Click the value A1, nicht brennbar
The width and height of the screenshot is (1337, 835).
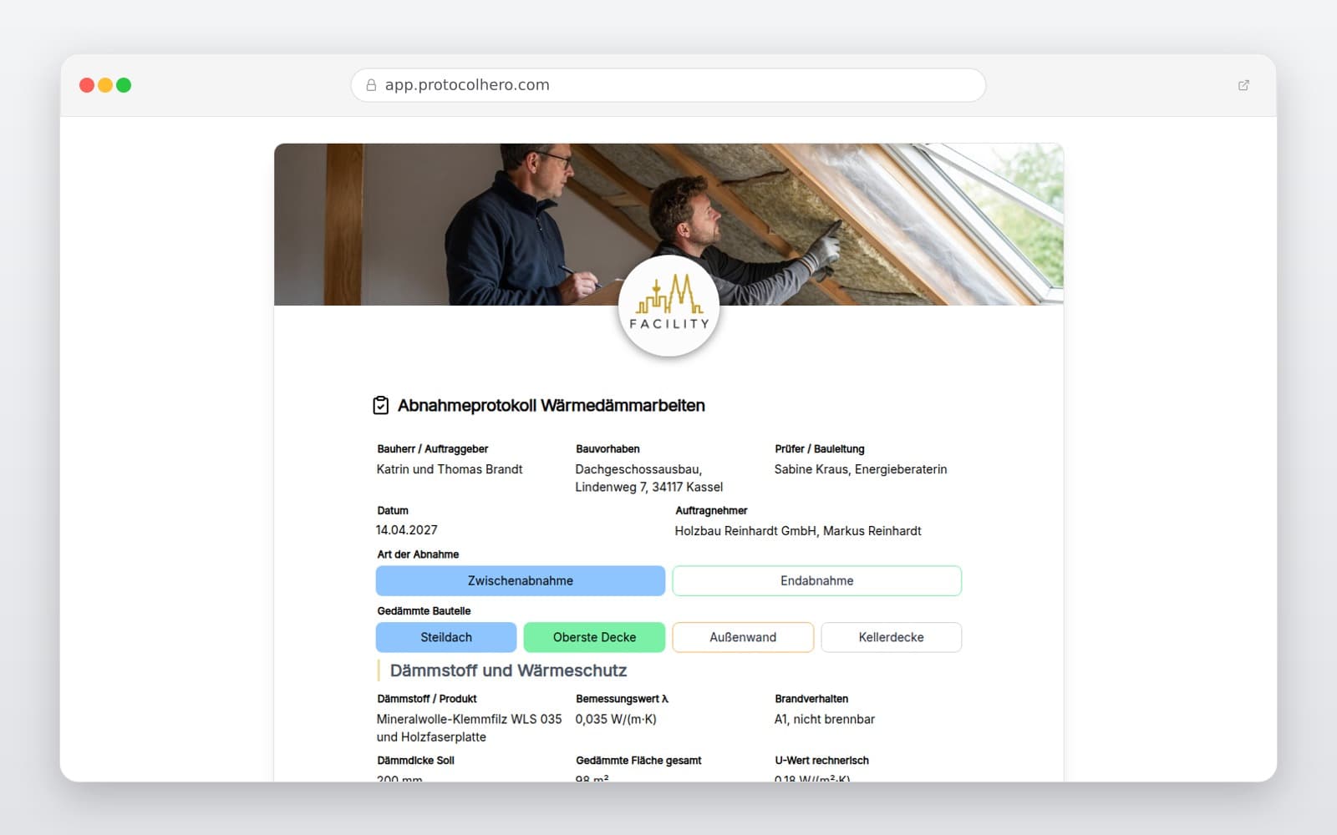point(824,719)
